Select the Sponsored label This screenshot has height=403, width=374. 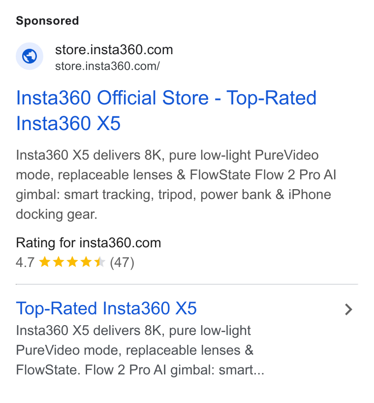[x=47, y=21]
